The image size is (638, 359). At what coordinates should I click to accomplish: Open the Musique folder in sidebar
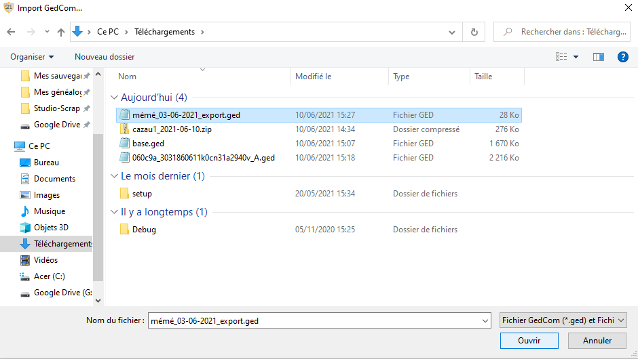[x=50, y=211]
